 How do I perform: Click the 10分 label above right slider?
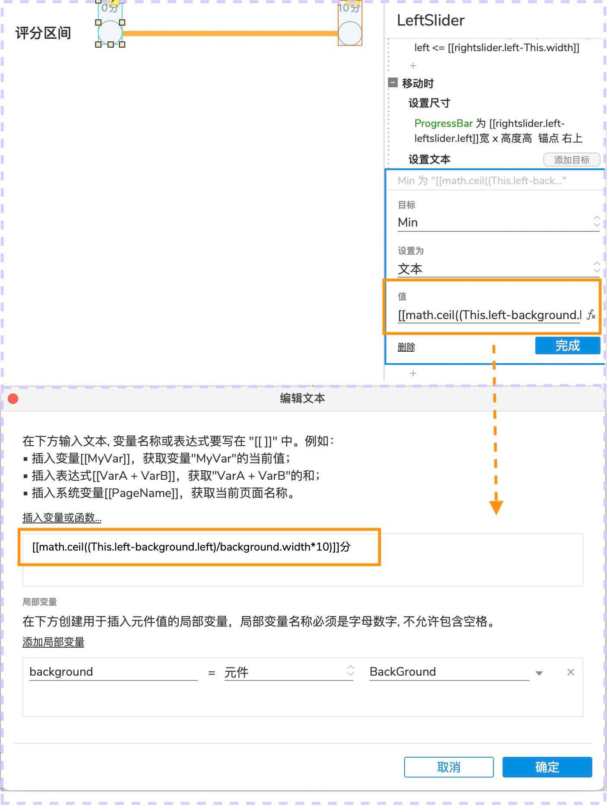click(x=349, y=7)
